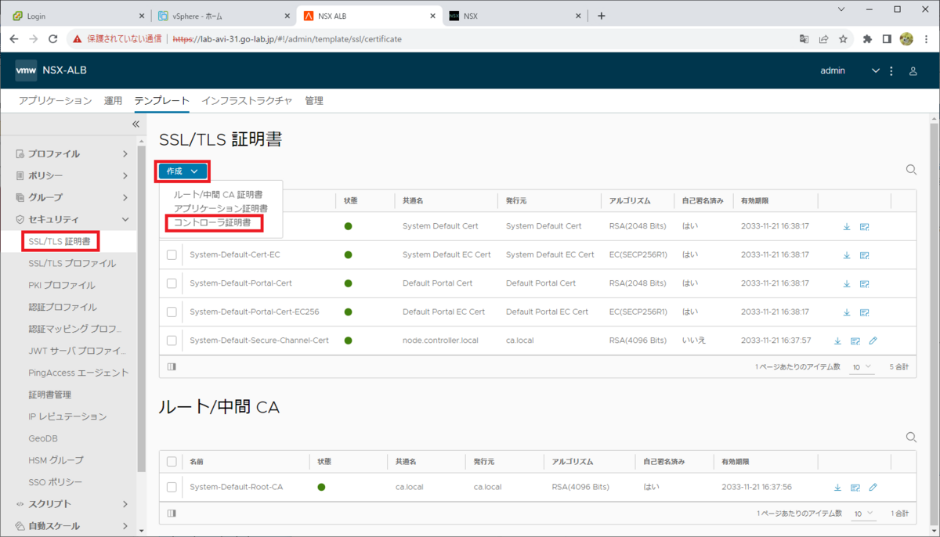Image resolution: width=940 pixels, height=537 pixels.
Task: Open HSM グループ in sidebar
Action: 56,460
